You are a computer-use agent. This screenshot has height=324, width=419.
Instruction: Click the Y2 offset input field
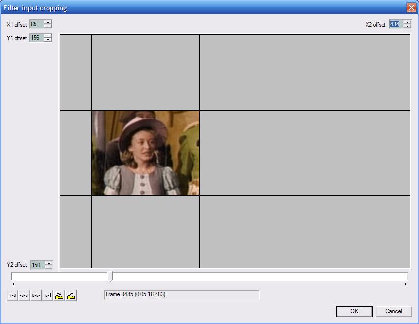(x=38, y=265)
